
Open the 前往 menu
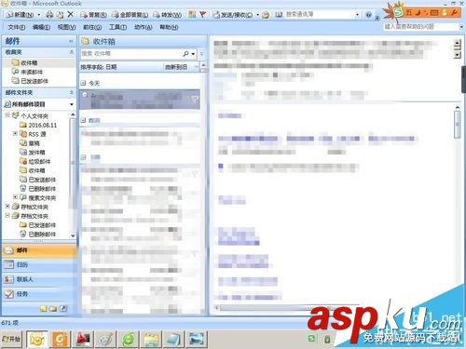(92, 27)
